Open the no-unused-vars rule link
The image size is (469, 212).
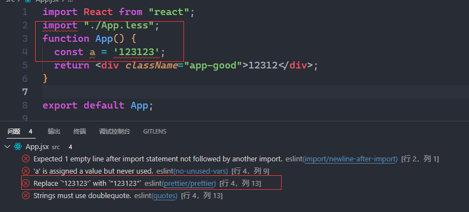tap(201, 171)
